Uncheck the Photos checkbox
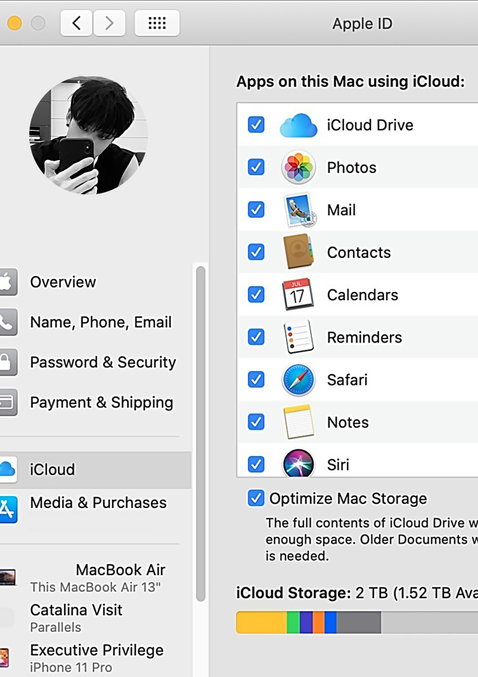This screenshot has width=478, height=677. [x=256, y=167]
